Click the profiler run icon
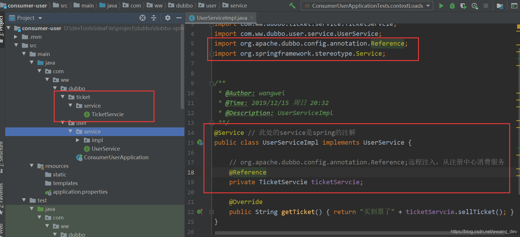Viewport: 520px width, 237px height. pyautogui.click(x=475, y=6)
